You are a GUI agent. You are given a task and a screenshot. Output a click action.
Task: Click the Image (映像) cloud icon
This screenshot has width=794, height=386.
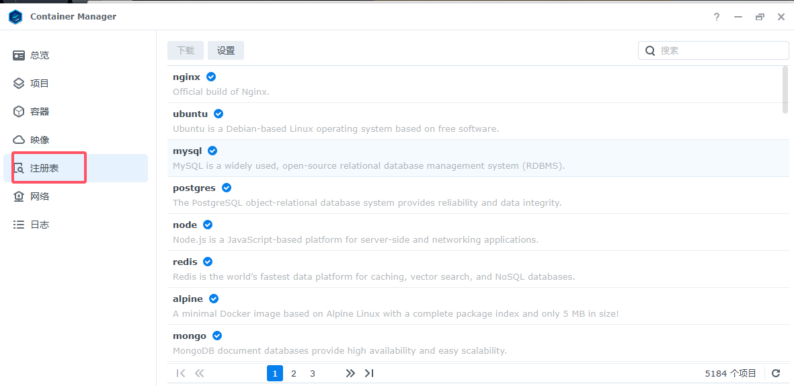pyautogui.click(x=19, y=140)
